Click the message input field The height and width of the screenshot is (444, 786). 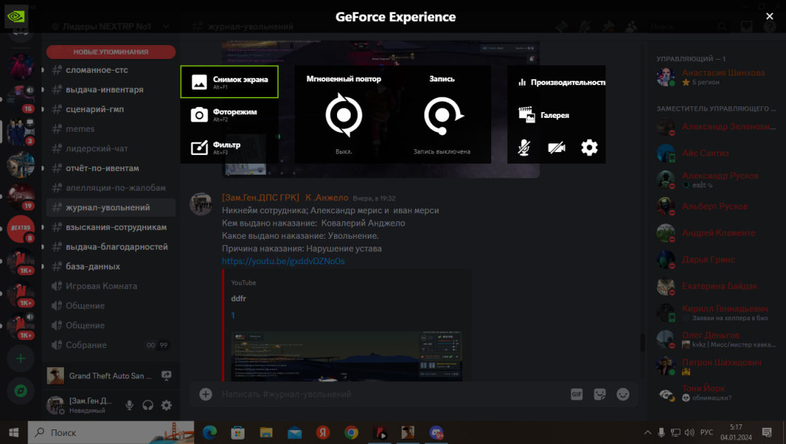pyautogui.click(x=386, y=394)
